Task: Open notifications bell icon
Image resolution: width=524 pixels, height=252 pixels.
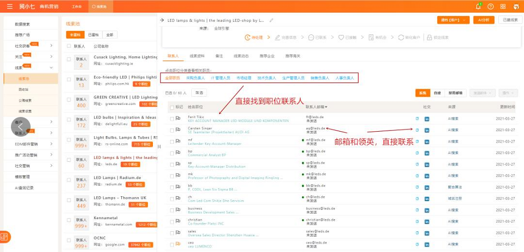Action: 478,7
